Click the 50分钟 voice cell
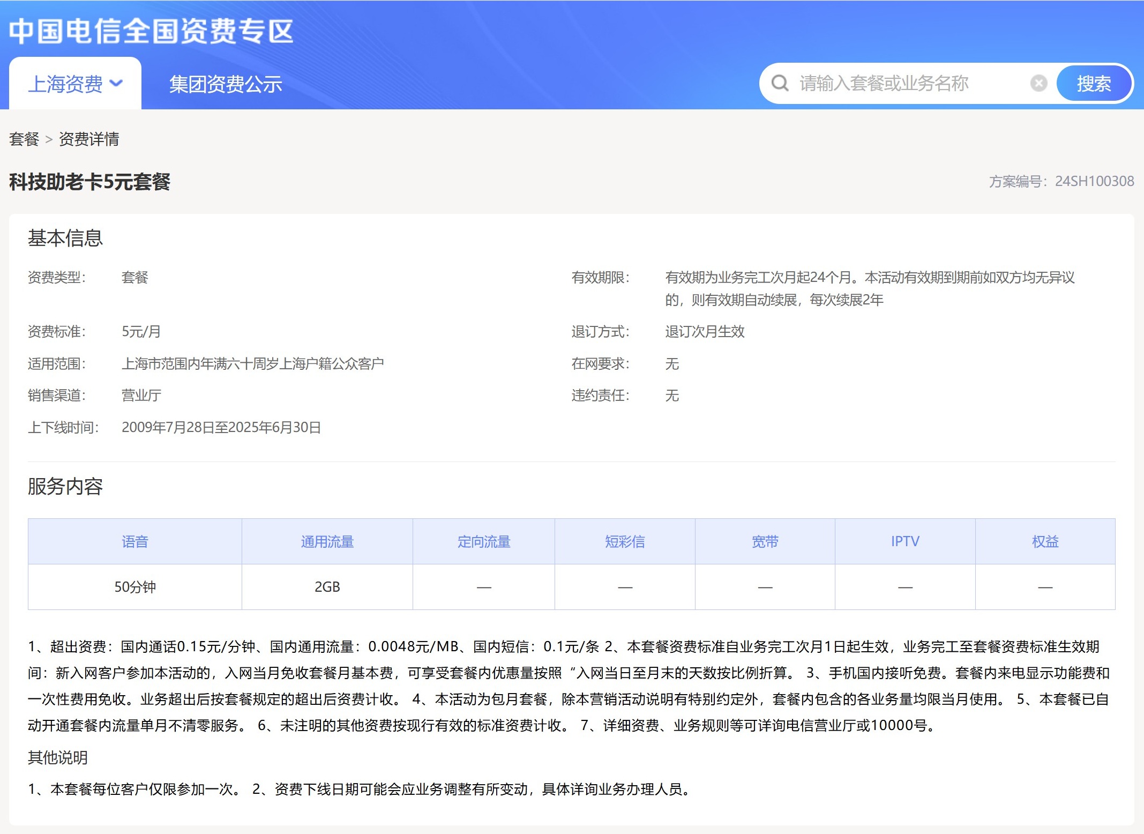The width and height of the screenshot is (1144, 834). [x=135, y=587]
